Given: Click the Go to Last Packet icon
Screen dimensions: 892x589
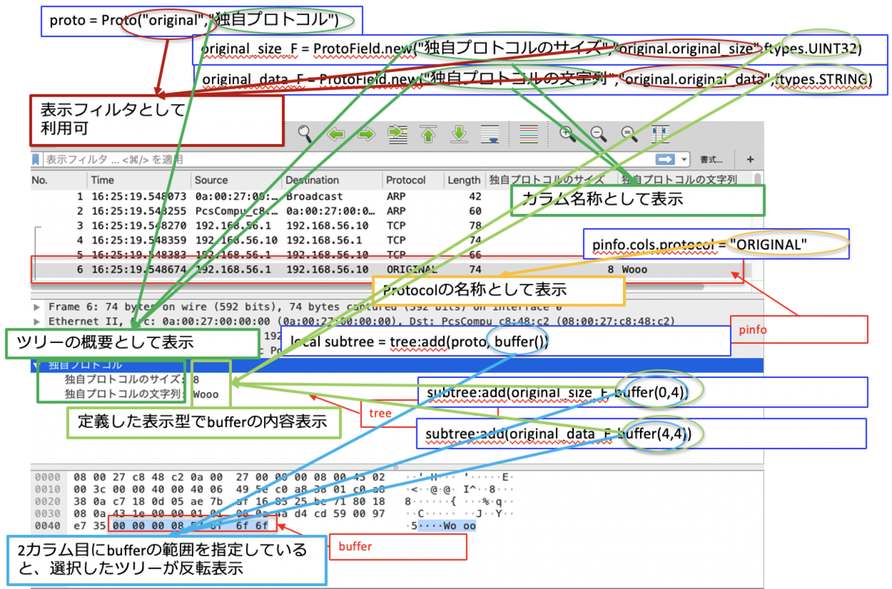Looking at the screenshot, I should (459, 134).
